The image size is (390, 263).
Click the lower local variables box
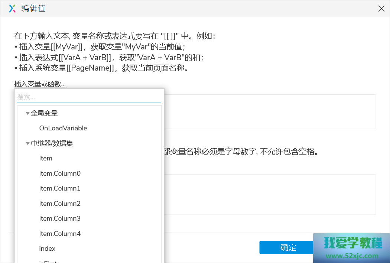coord(269,194)
